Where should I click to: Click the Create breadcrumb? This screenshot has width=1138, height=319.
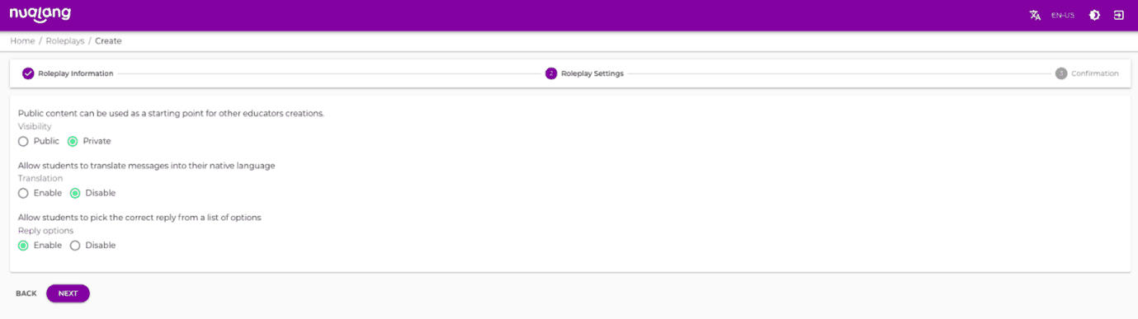coord(108,40)
